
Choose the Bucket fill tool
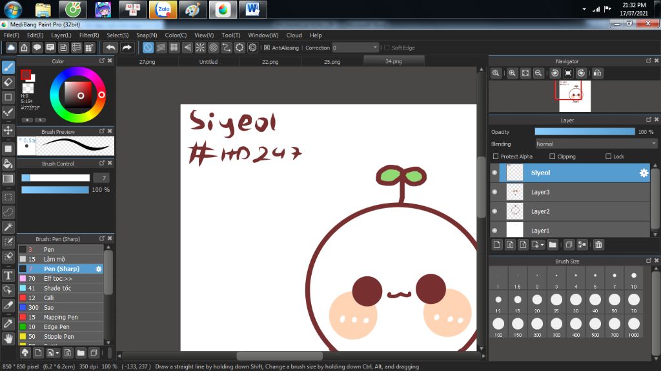[x=8, y=164]
